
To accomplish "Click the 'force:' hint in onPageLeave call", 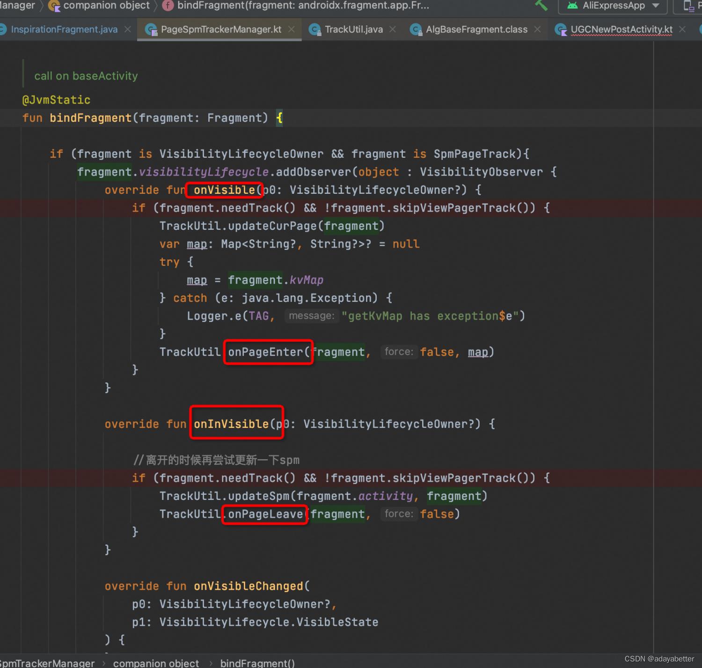I will pyautogui.click(x=399, y=514).
